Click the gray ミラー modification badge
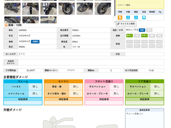This screenshot has height=128, width=171. [137, 41]
